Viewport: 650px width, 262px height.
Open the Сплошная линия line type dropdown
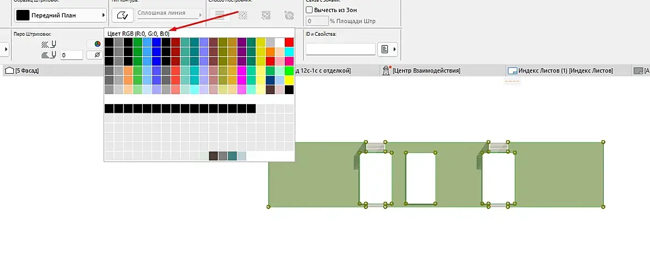(x=169, y=14)
